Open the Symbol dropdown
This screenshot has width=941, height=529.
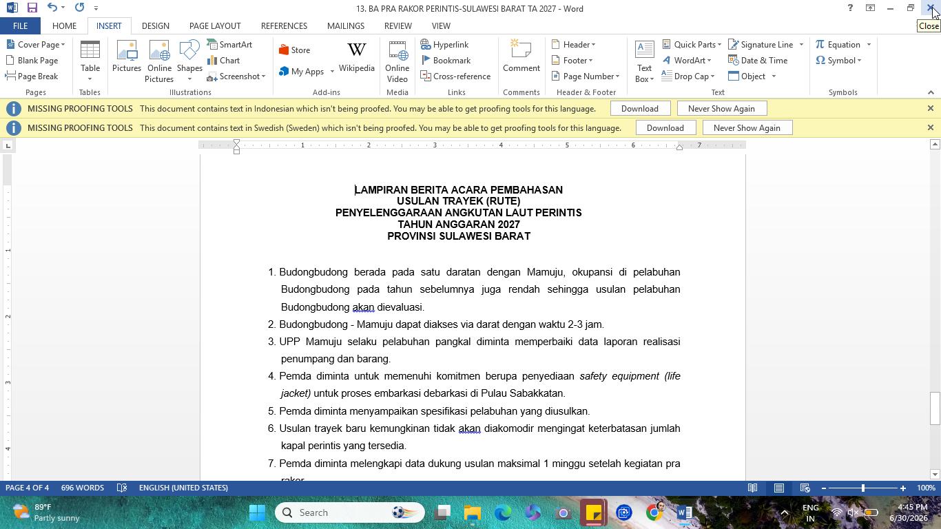(x=838, y=60)
